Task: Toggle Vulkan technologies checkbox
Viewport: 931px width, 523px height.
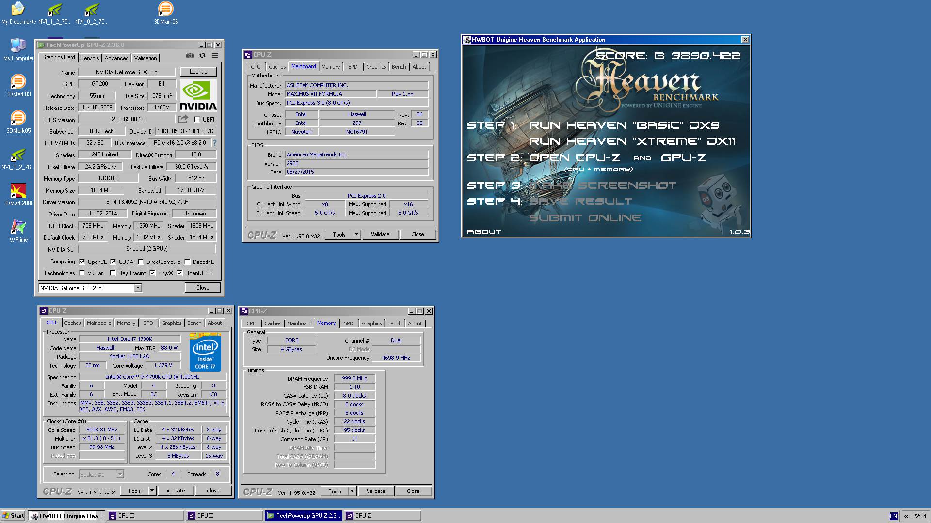Action: pos(82,273)
